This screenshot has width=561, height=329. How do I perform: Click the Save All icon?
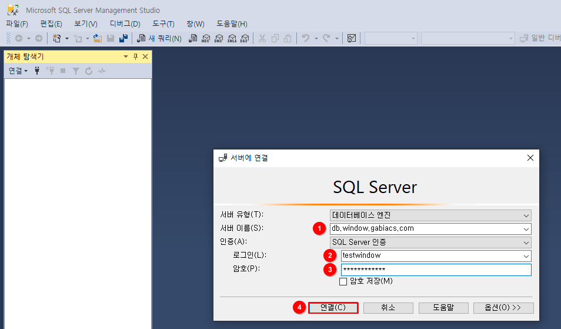pos(123,38)
